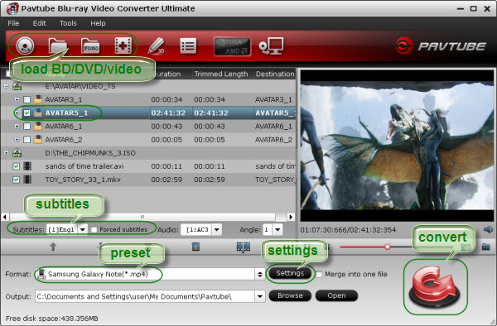
Task: Click the Add Video filmstrip icon
Action: click(x=123, y=46)
